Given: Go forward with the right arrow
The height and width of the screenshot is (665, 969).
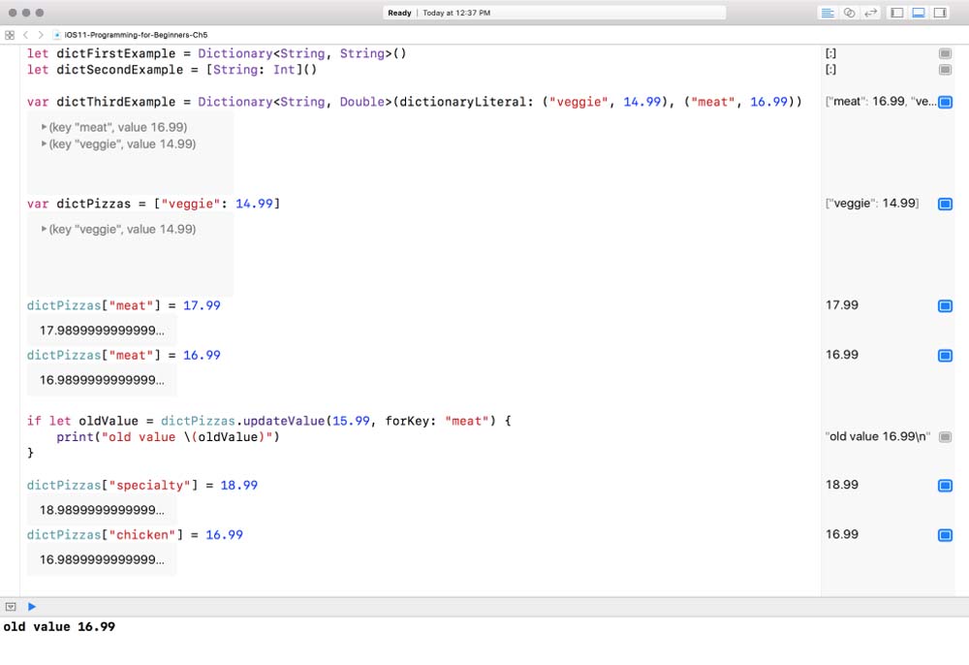Looking at the screenshot, I should [x=40, y=34].
